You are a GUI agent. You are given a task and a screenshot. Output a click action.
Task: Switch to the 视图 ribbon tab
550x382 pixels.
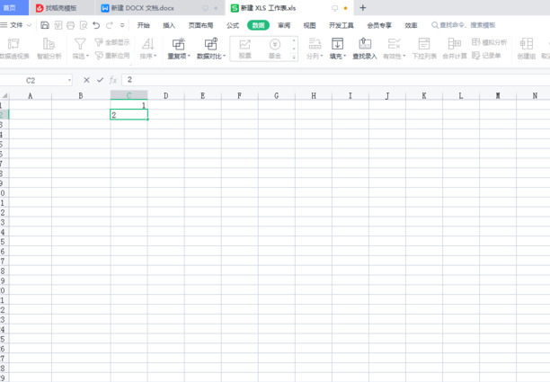[x=309, y=25]
